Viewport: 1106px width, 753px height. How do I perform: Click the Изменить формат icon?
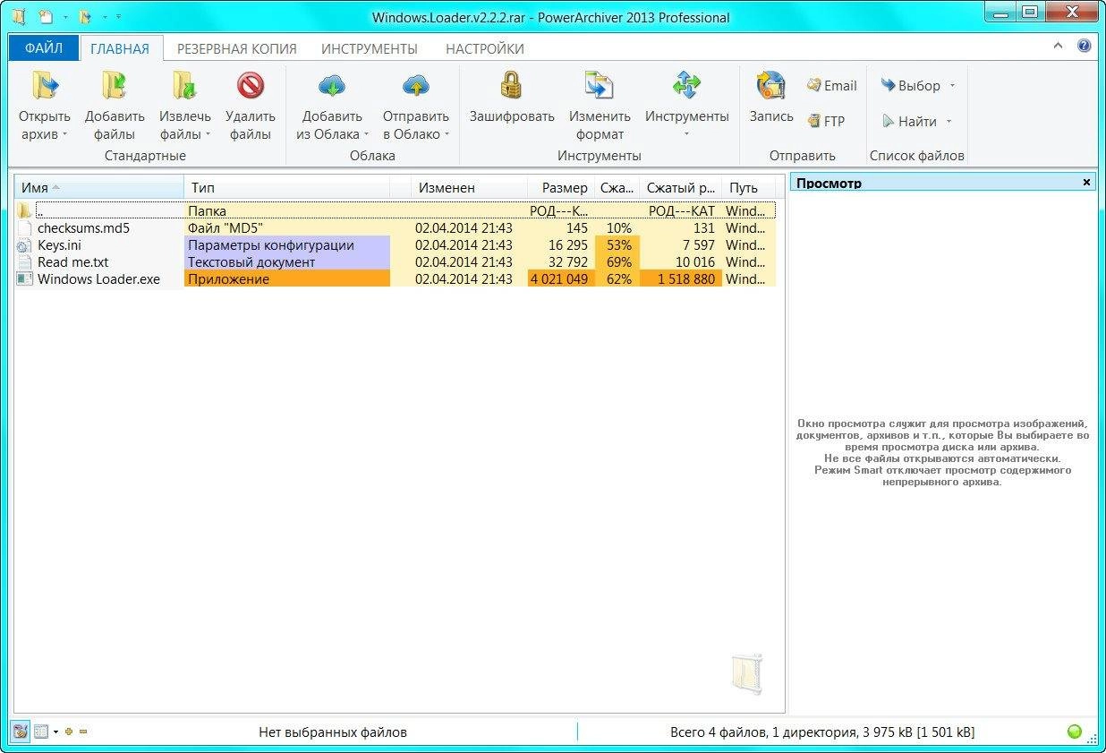[600, 86]
